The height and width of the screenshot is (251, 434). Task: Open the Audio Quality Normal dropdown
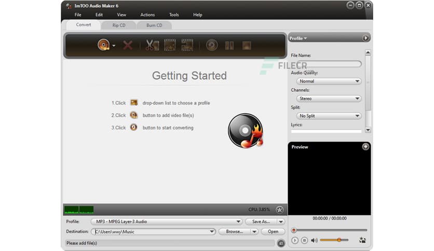329,81
